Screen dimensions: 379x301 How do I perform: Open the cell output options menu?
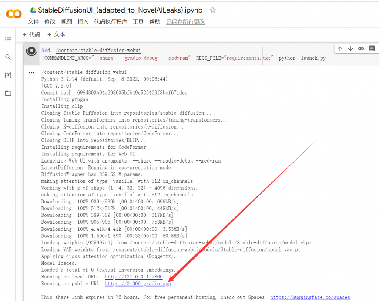[31, 73]
